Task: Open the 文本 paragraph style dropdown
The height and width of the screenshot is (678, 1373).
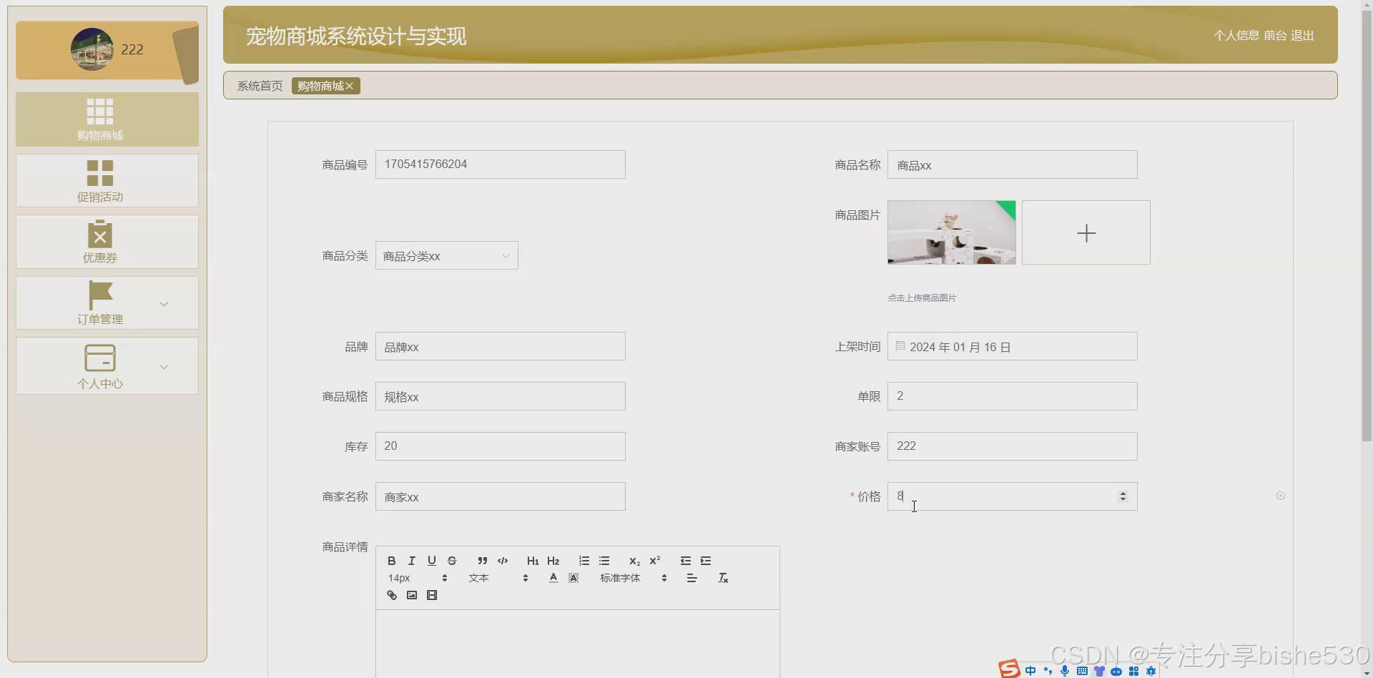Action: tap(498, 578)
